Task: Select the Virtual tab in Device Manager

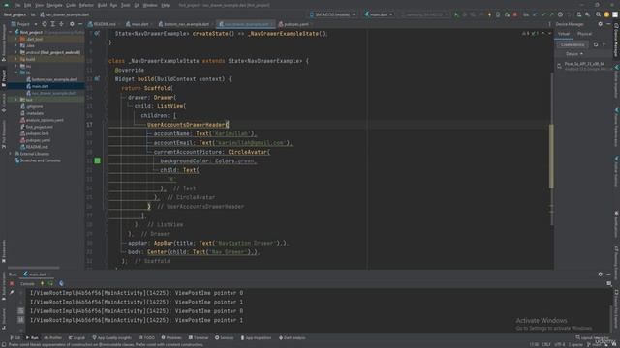Action: [564, 34]
